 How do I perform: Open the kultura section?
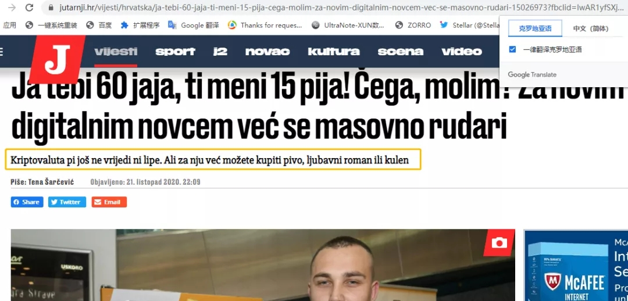tap(334, 51)
